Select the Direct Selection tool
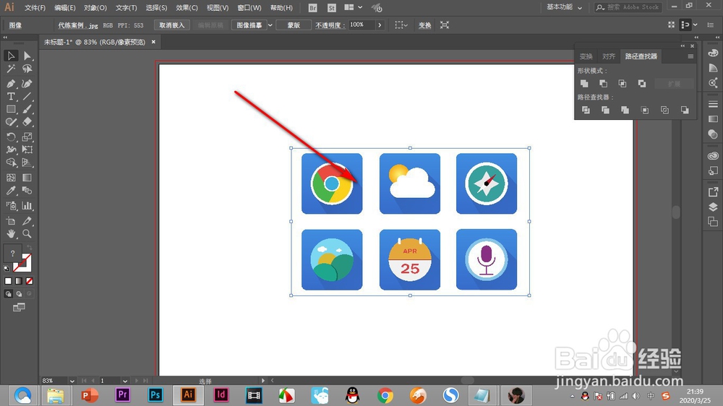723x406 pixels. [x=27, y=56]
